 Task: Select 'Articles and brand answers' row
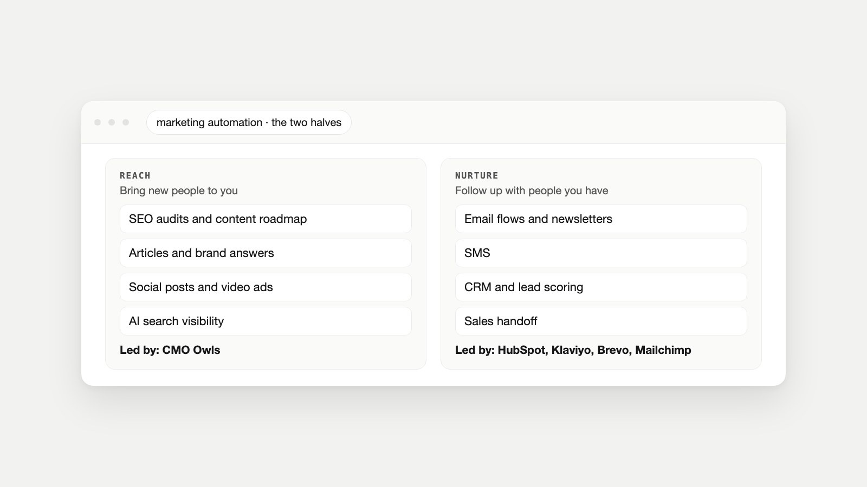coord(266,253)
